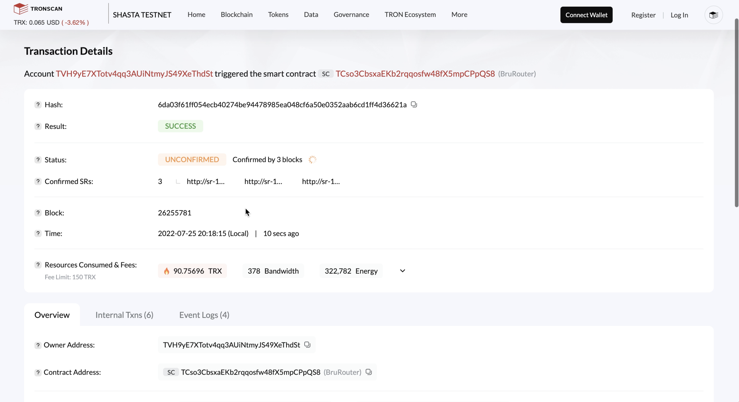739x402 pixels.
Task: Click the help icon beside Confirmed SRs
Action: [38, 181]
